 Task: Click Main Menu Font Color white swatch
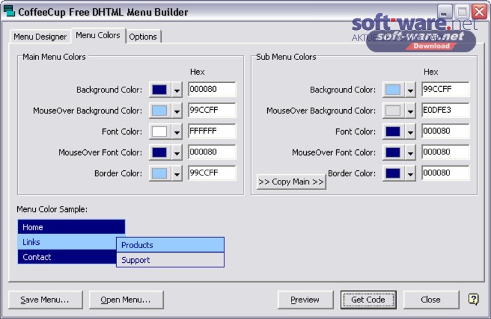point(159,132)
